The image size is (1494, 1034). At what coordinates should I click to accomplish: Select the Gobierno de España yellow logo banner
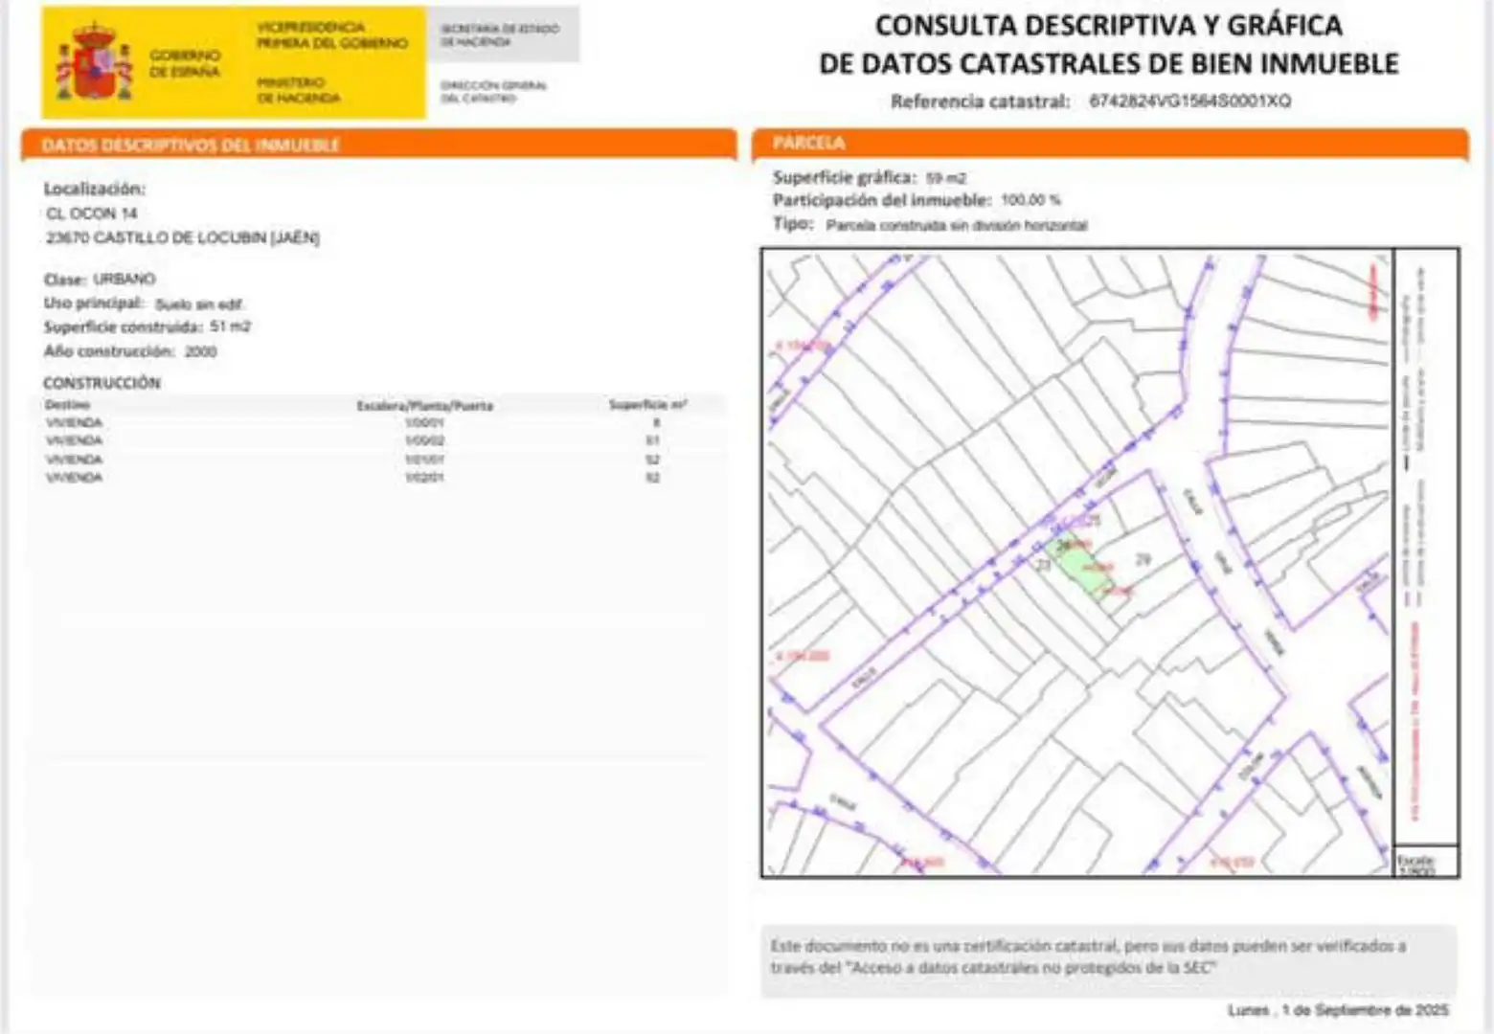[x=234, y=62]
